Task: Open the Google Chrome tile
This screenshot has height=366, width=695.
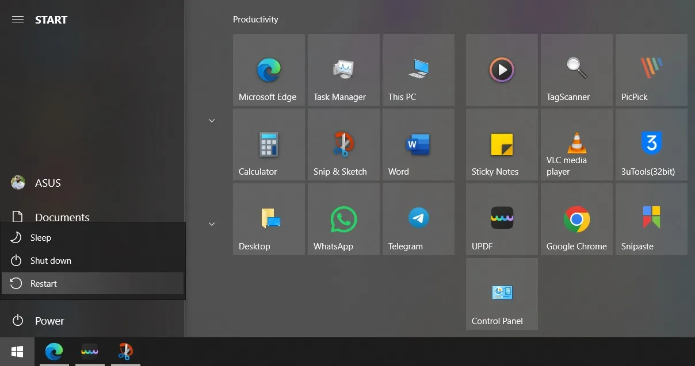Action: (x=576, y=219)
